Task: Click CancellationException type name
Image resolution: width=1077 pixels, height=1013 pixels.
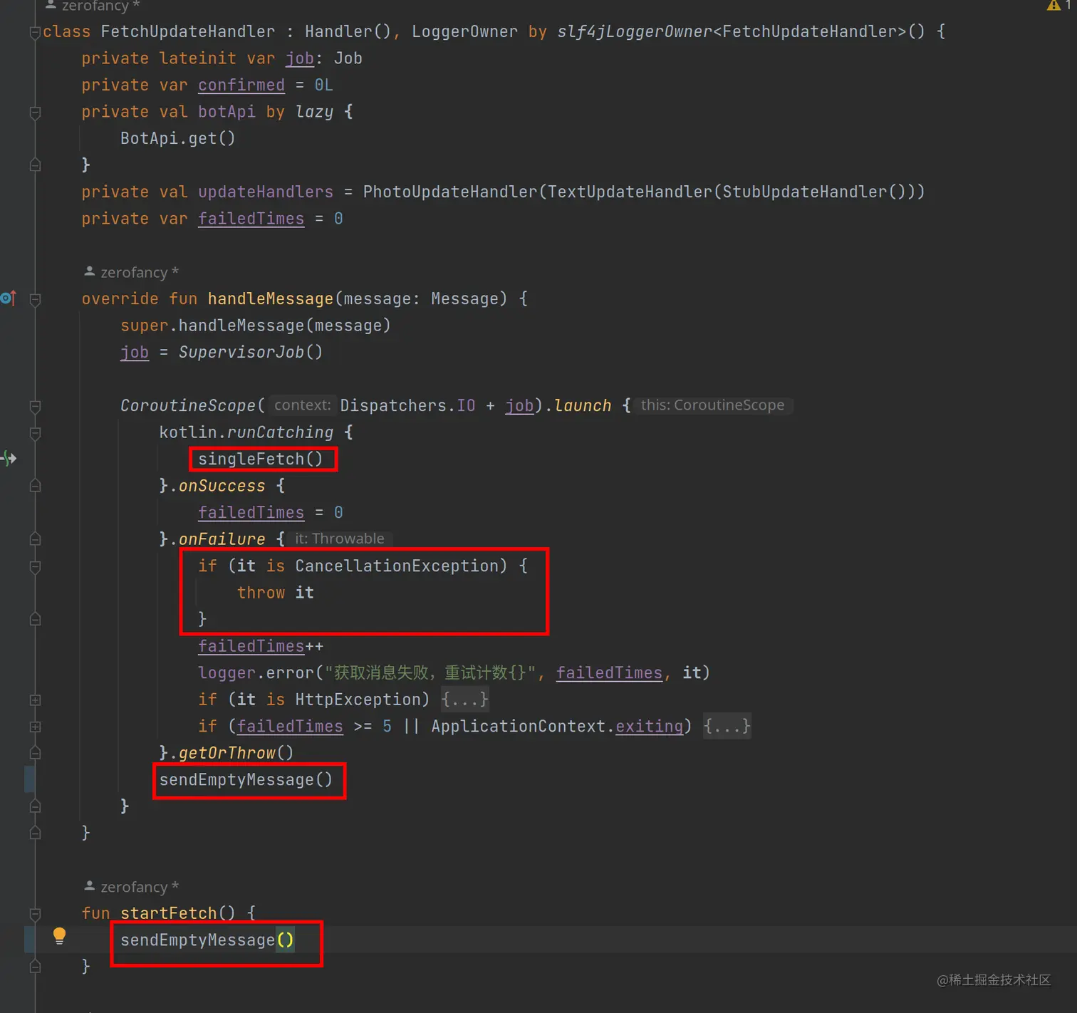Action: 396,566
